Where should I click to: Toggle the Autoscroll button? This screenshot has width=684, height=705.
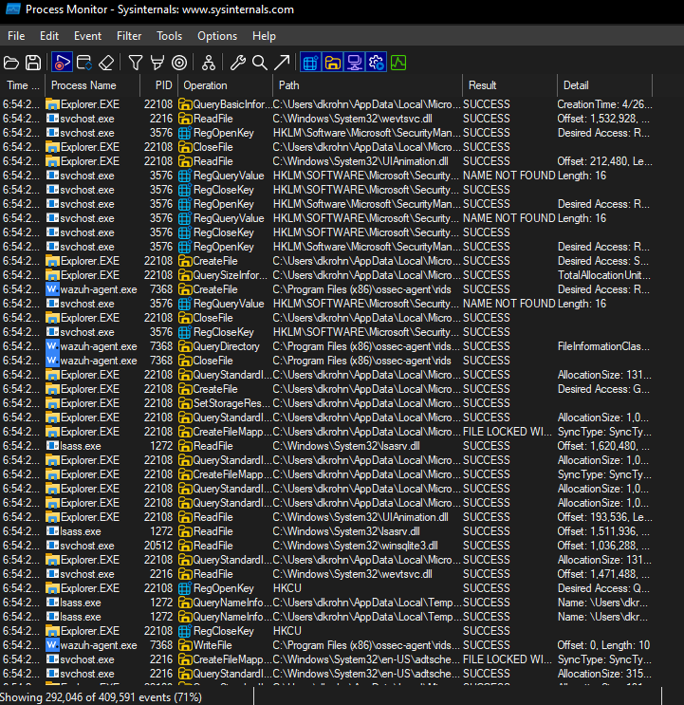click(84, 63)
